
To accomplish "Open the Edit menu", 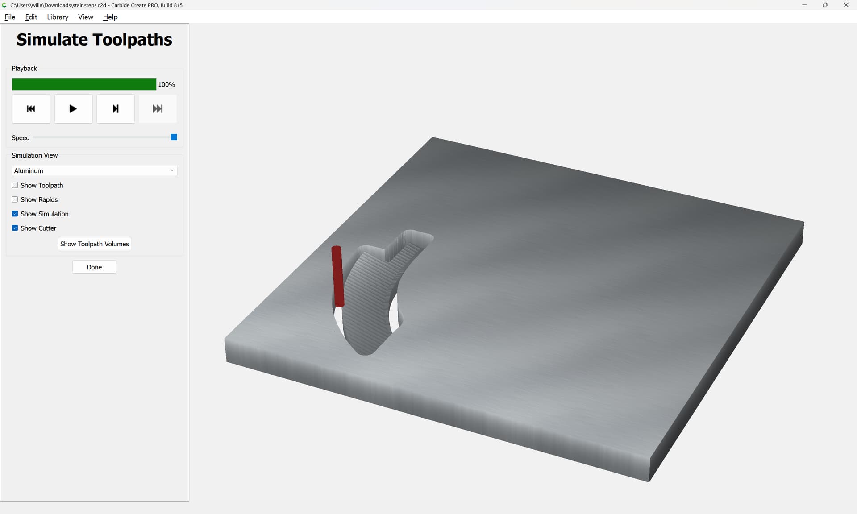I will coord(31,17).
